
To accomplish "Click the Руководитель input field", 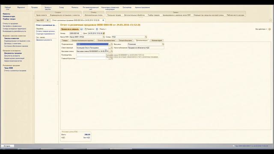I will (x=92, y=55).
